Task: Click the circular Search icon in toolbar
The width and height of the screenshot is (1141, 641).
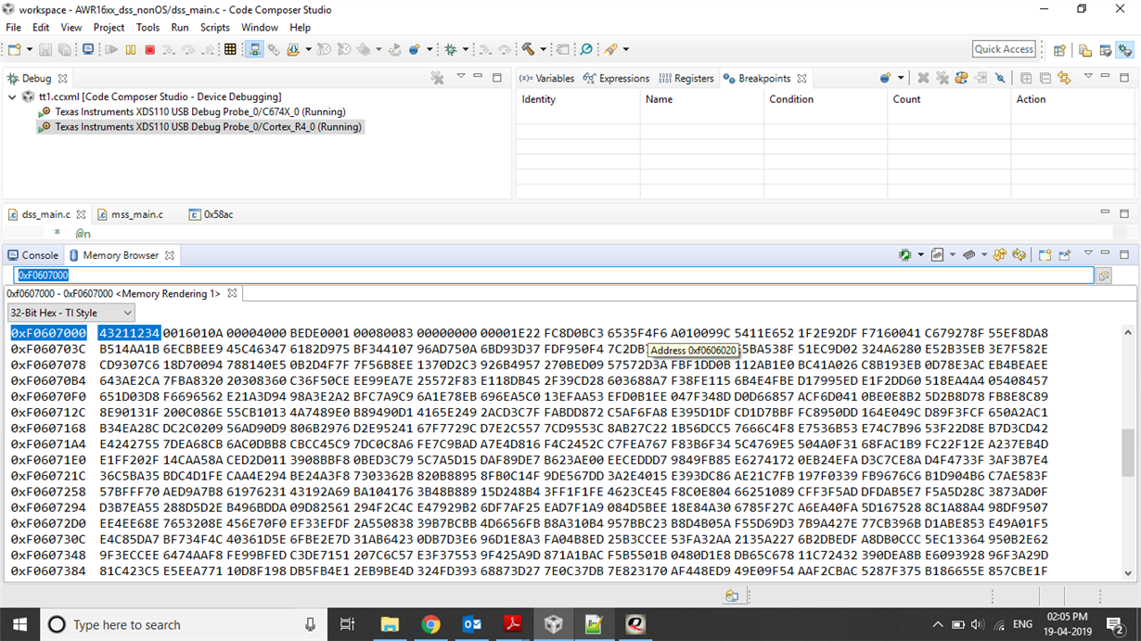Action: (x=585, y=49)
